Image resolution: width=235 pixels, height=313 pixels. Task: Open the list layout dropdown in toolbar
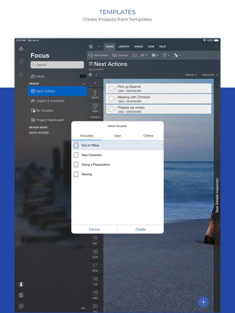pyautogui.click(x=144, y=55)
